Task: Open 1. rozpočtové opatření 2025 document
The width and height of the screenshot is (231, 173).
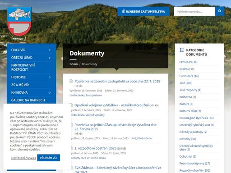Action: [96, 148]
